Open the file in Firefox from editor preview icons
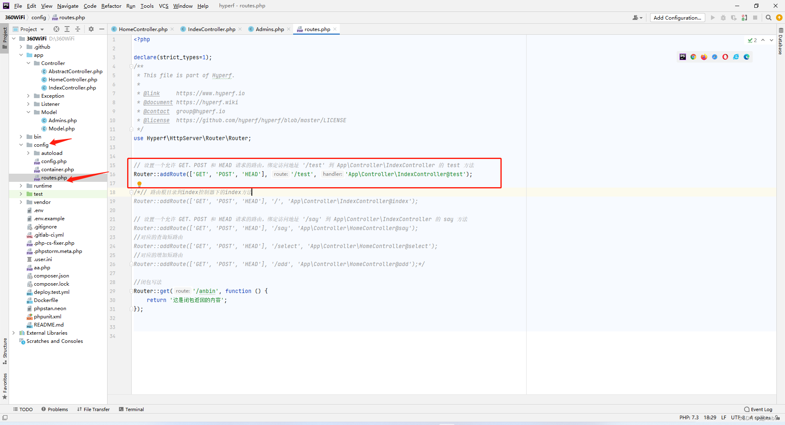Viewport: 785px width, 425px height. [x=704, y=57]
